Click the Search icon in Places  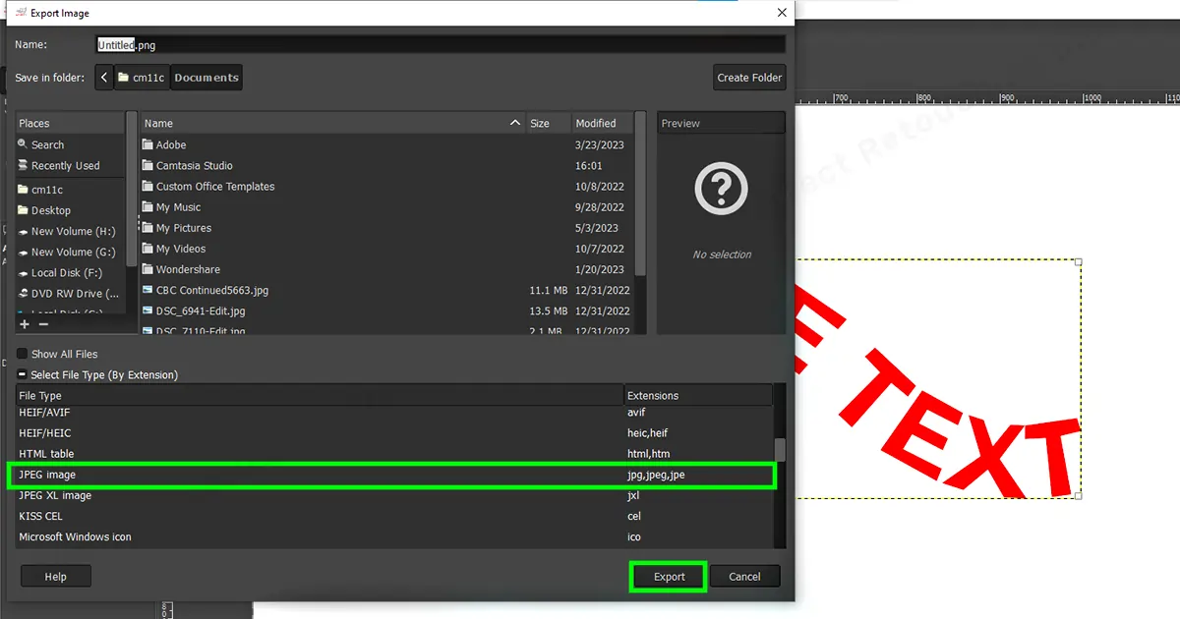click(24, 144)
